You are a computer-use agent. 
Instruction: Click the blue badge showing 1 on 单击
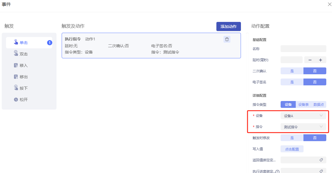click(x=50, y=43)
